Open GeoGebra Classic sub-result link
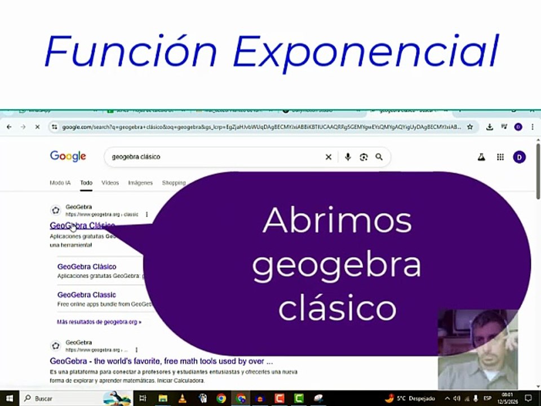541x406 pixels. pyautogui.click(x=87, y=295)
